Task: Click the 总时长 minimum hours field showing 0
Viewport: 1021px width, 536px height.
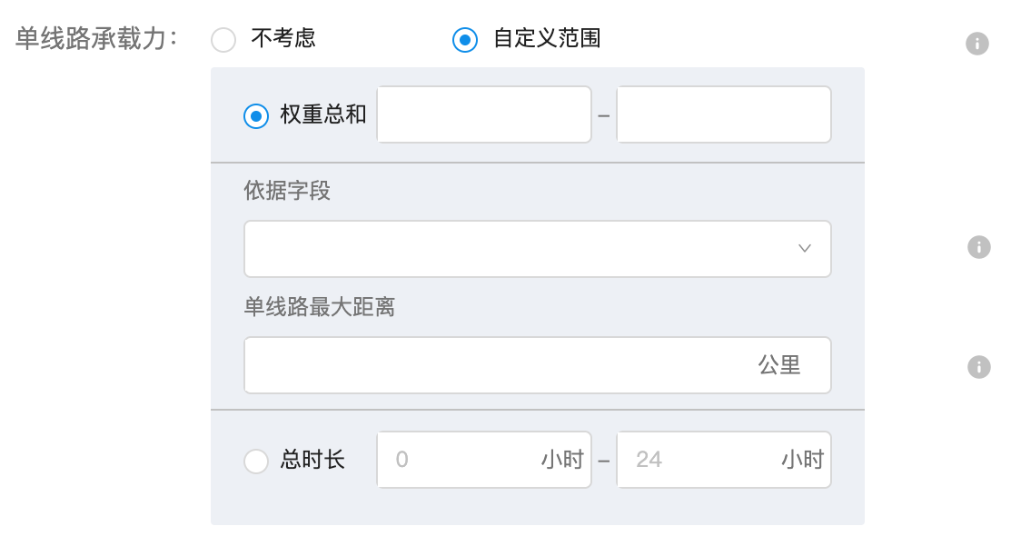Action: [484, 459]
